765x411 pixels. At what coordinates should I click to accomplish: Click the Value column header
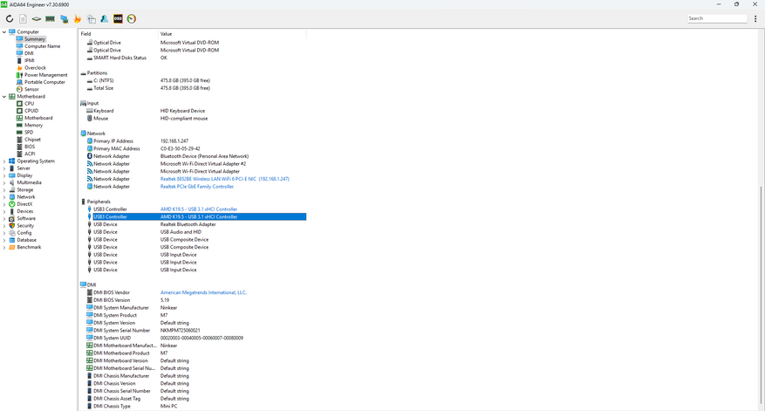tap(232, 34)
